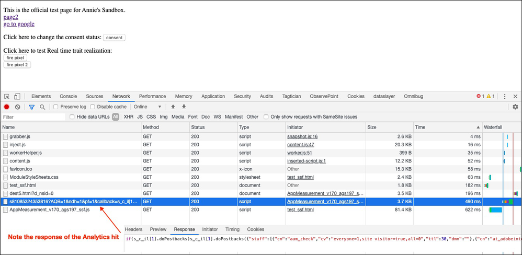Screen dimensions: 522x255
Task: Click the inspect element picker icon
Action: click(x=7, y=97)
